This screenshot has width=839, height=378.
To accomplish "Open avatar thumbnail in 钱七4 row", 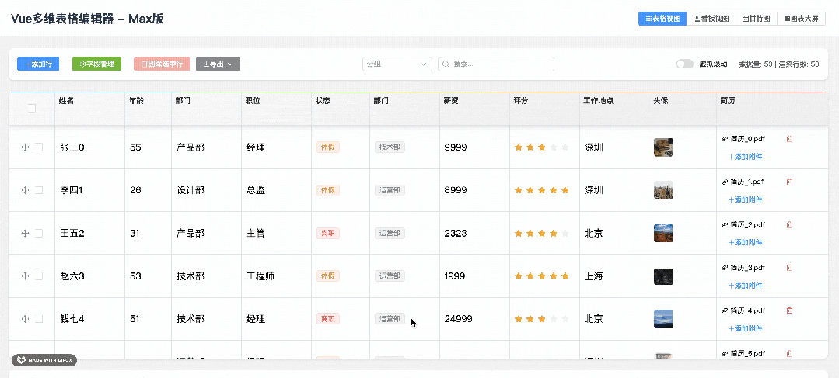I will point(663,319).
